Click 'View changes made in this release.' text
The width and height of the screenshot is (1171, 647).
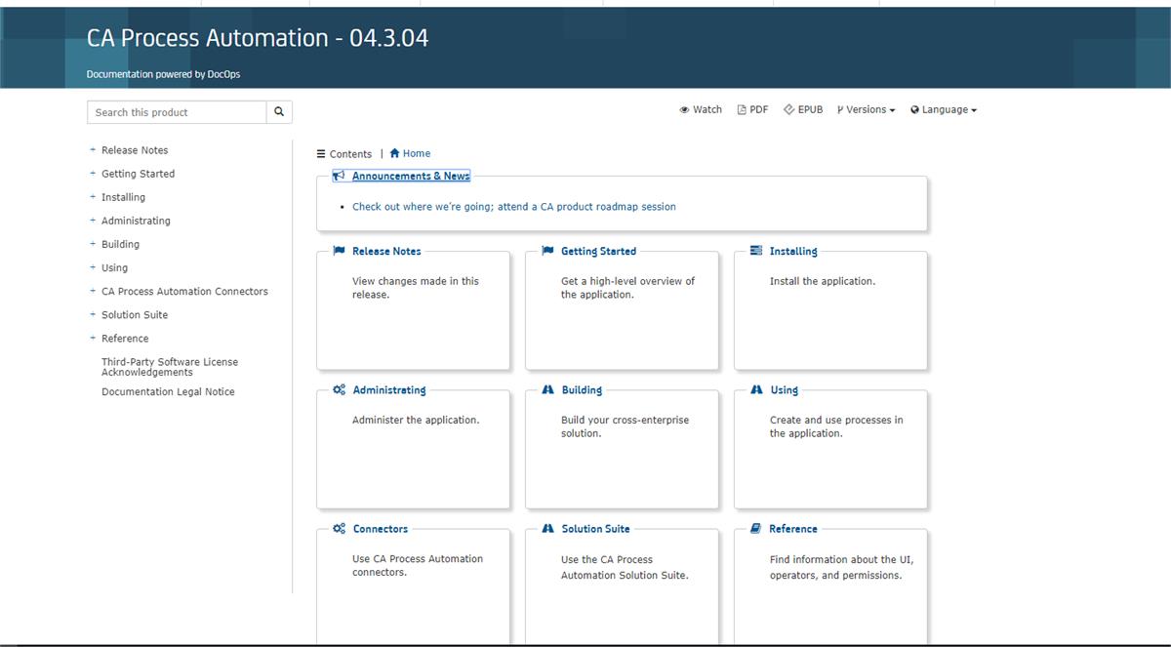click(x=416, y=288)
